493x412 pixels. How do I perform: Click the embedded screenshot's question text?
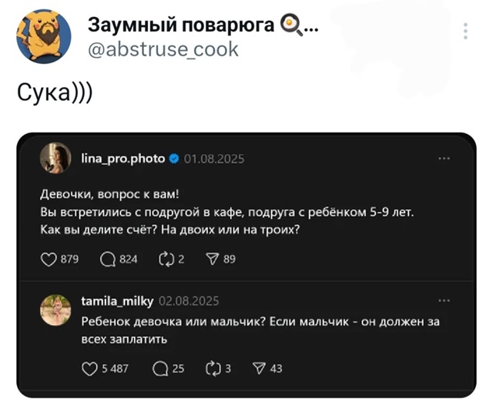pyautogui.click(x=228, y=212)
